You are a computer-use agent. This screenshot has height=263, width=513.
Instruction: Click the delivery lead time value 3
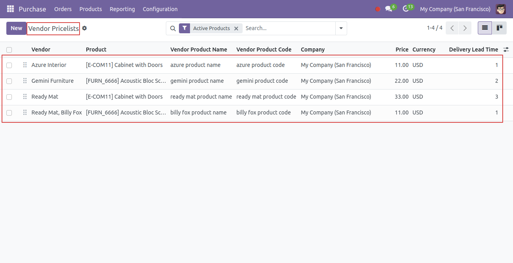(496, 97)
